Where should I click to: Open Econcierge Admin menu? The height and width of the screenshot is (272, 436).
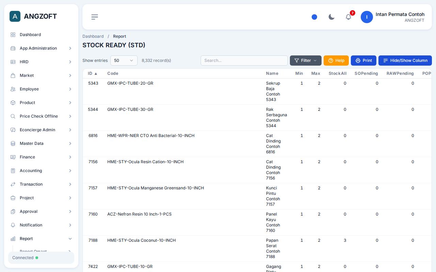click(x=41, y=130)
